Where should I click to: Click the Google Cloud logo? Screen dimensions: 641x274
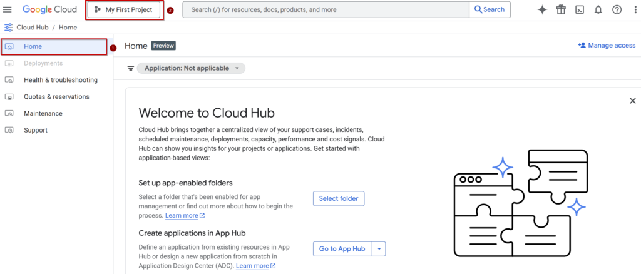(49, 9)
